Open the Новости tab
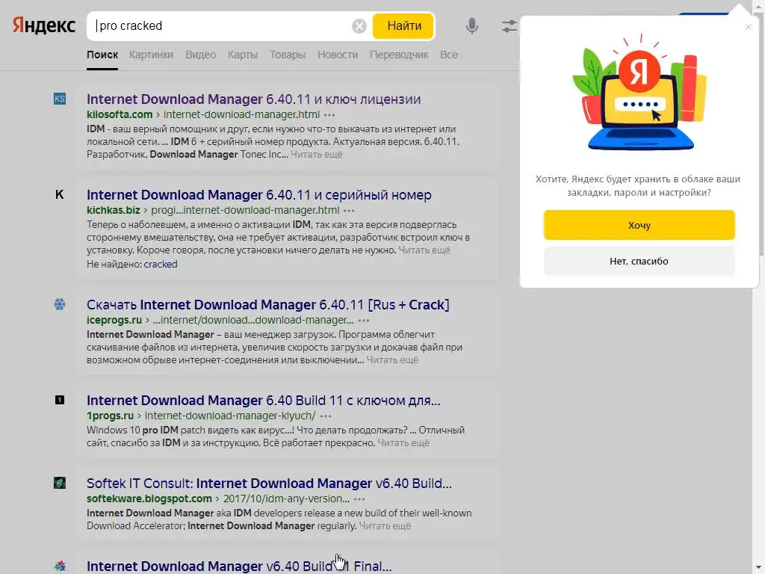Viewport: 765px width, 574px height. click(338, 55)
